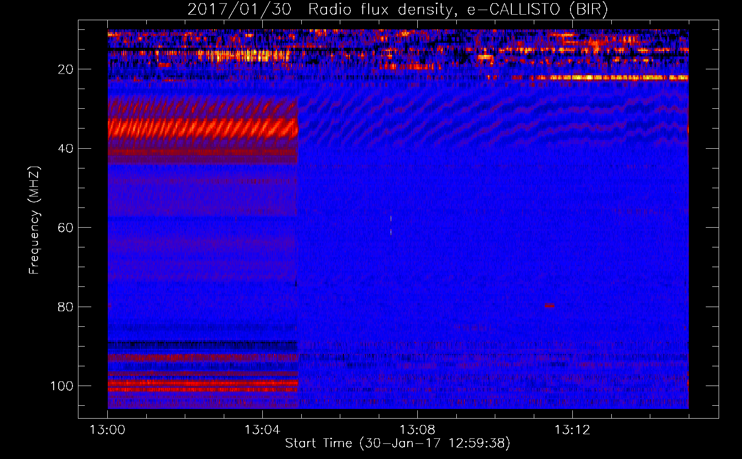Click the plot title "Radio flux density, e-CALLISTO (BIR)"

[458, 10]
